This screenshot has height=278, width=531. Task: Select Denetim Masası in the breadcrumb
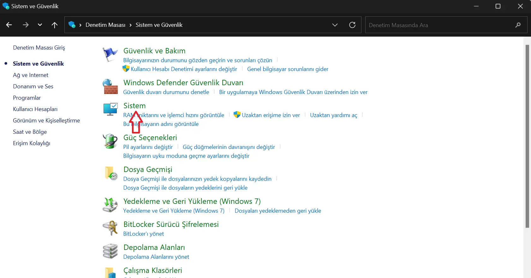pos(105,25)
